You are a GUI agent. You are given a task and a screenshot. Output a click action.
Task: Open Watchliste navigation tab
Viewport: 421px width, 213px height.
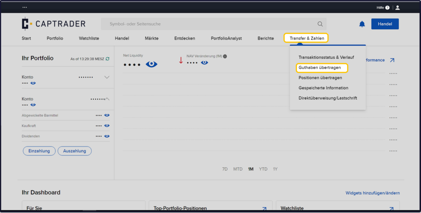(89, 38)
